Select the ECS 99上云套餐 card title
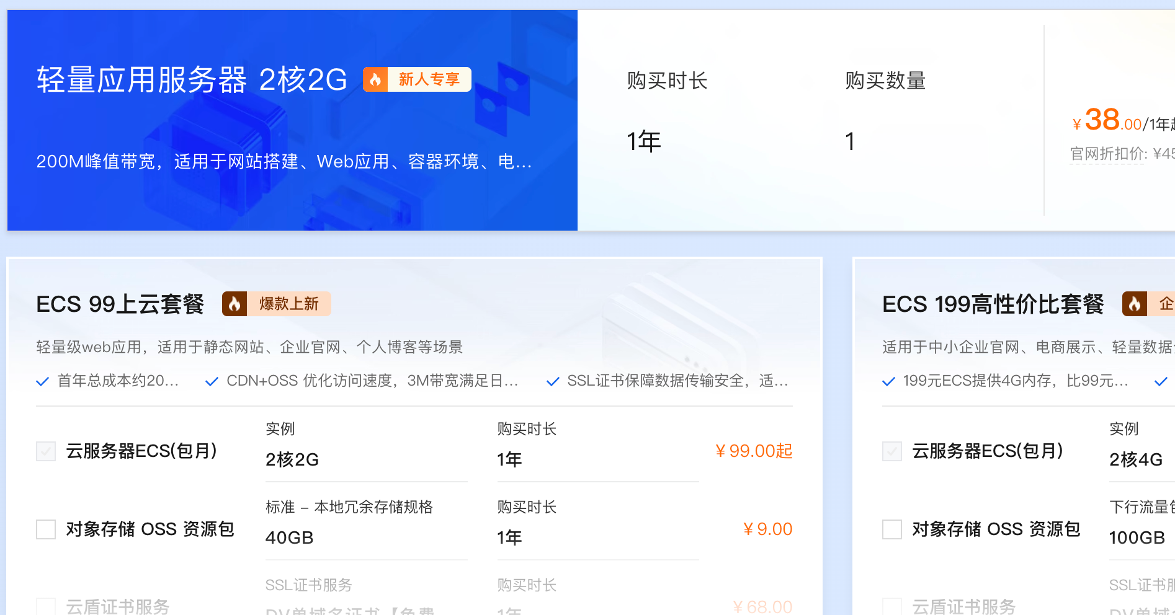The image size is (1175, 615). pyautogui.click(x=120, y=304)
